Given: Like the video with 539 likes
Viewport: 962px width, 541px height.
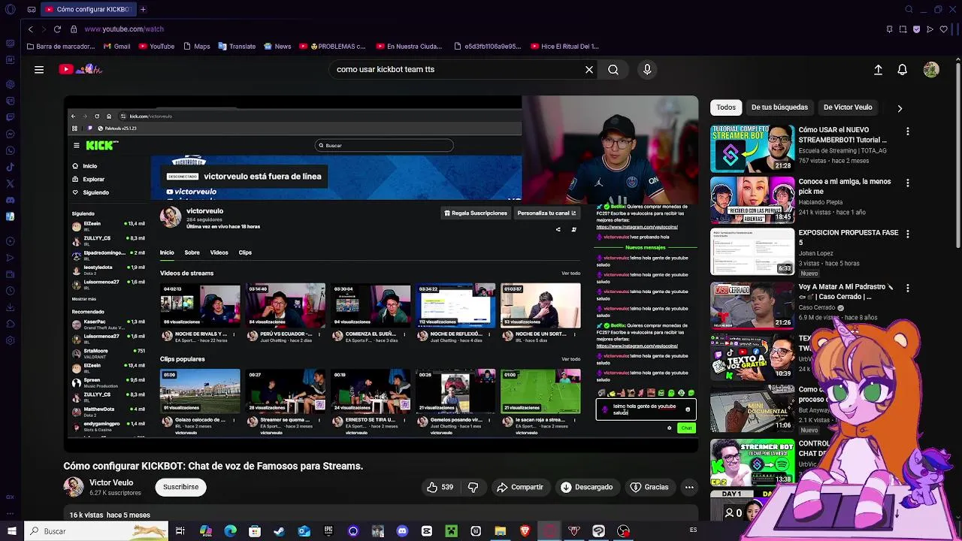Looking at the screenshot, I should [440, 487].
